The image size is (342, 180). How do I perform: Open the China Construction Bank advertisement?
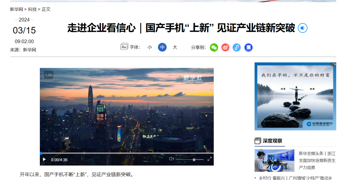coord(295,96)
